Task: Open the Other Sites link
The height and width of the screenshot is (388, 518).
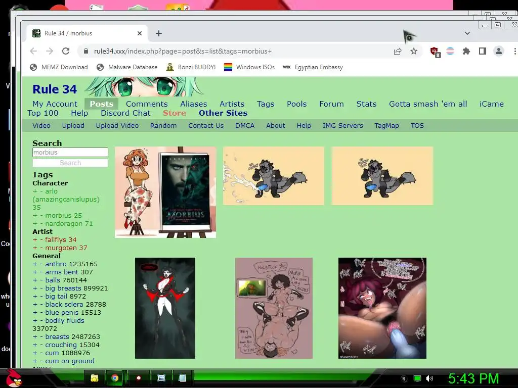Action: pyautogui.click(x=223, y=113)
